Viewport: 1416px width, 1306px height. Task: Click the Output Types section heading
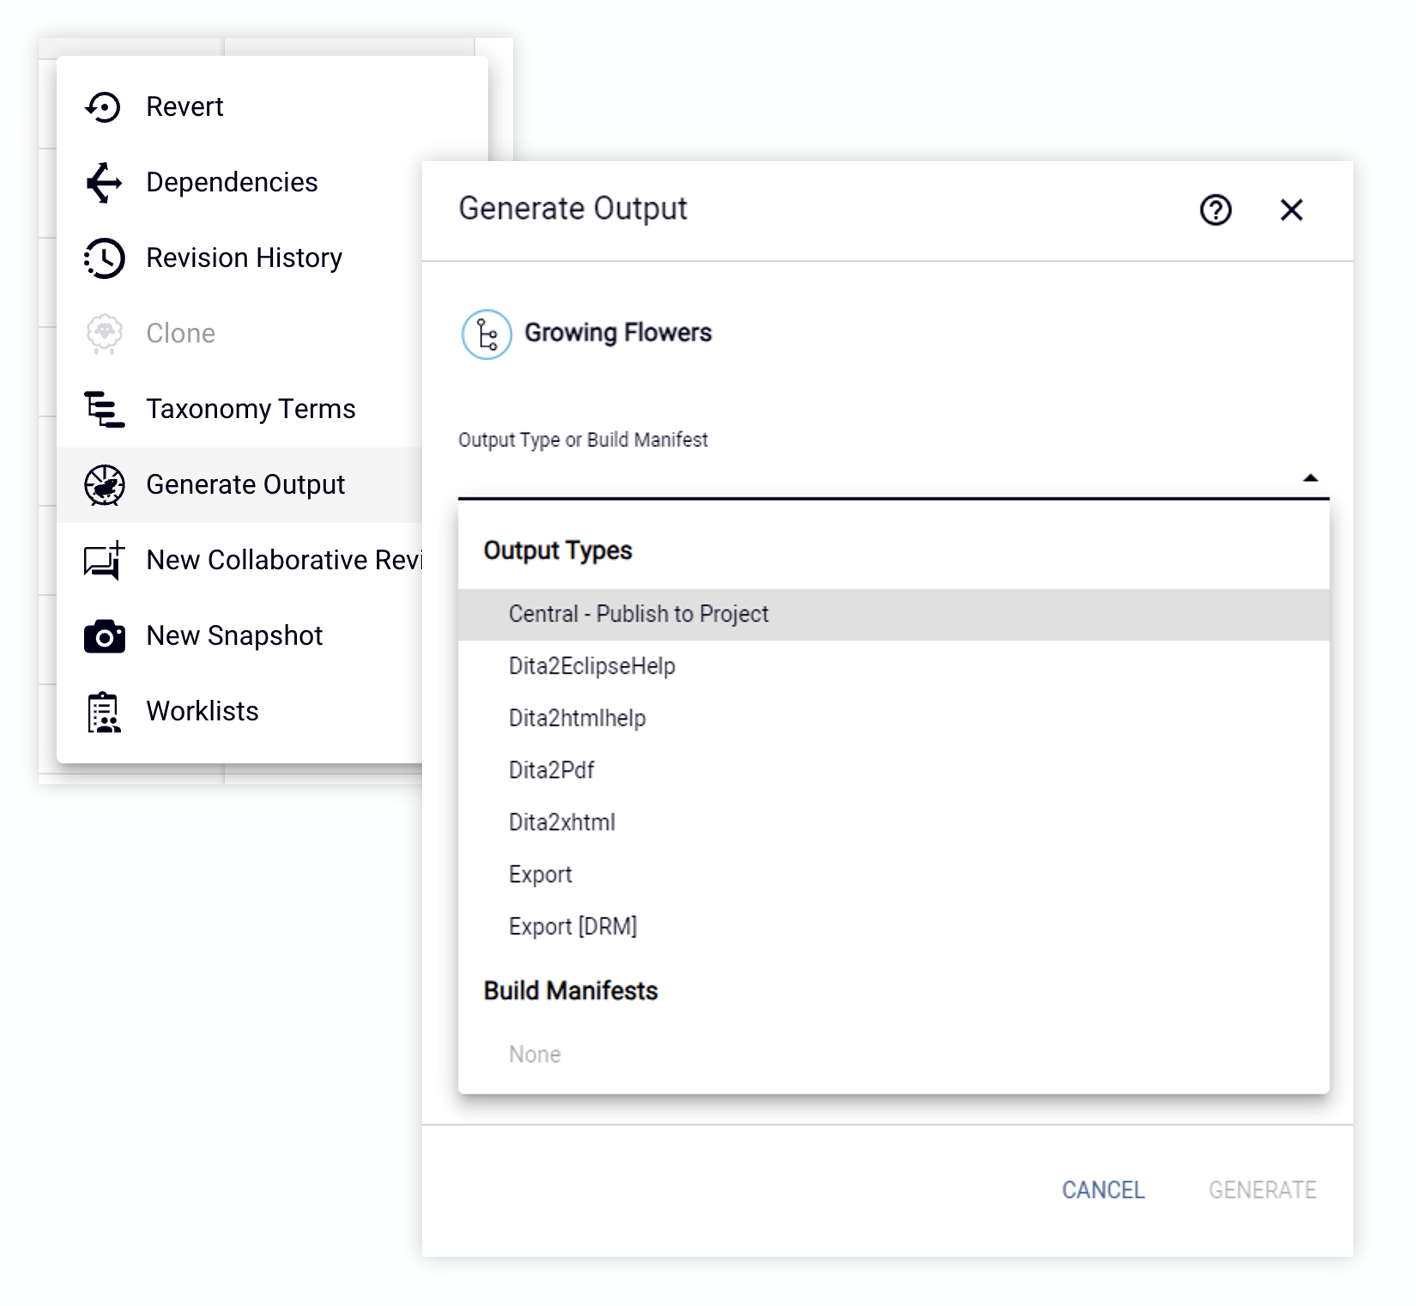557,551
